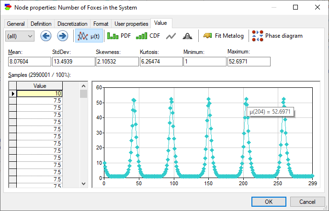Show the PDF histogram view
Screen dimensions: 329x211
(x=119, y=36)
